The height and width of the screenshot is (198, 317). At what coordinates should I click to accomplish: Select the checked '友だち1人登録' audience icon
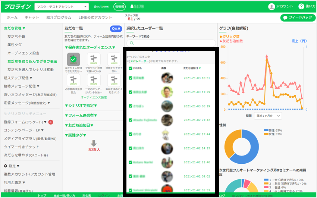tap(73, 59)
